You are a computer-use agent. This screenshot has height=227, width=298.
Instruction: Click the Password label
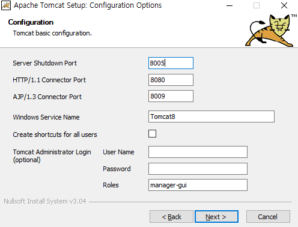click(x=117, y=169)
